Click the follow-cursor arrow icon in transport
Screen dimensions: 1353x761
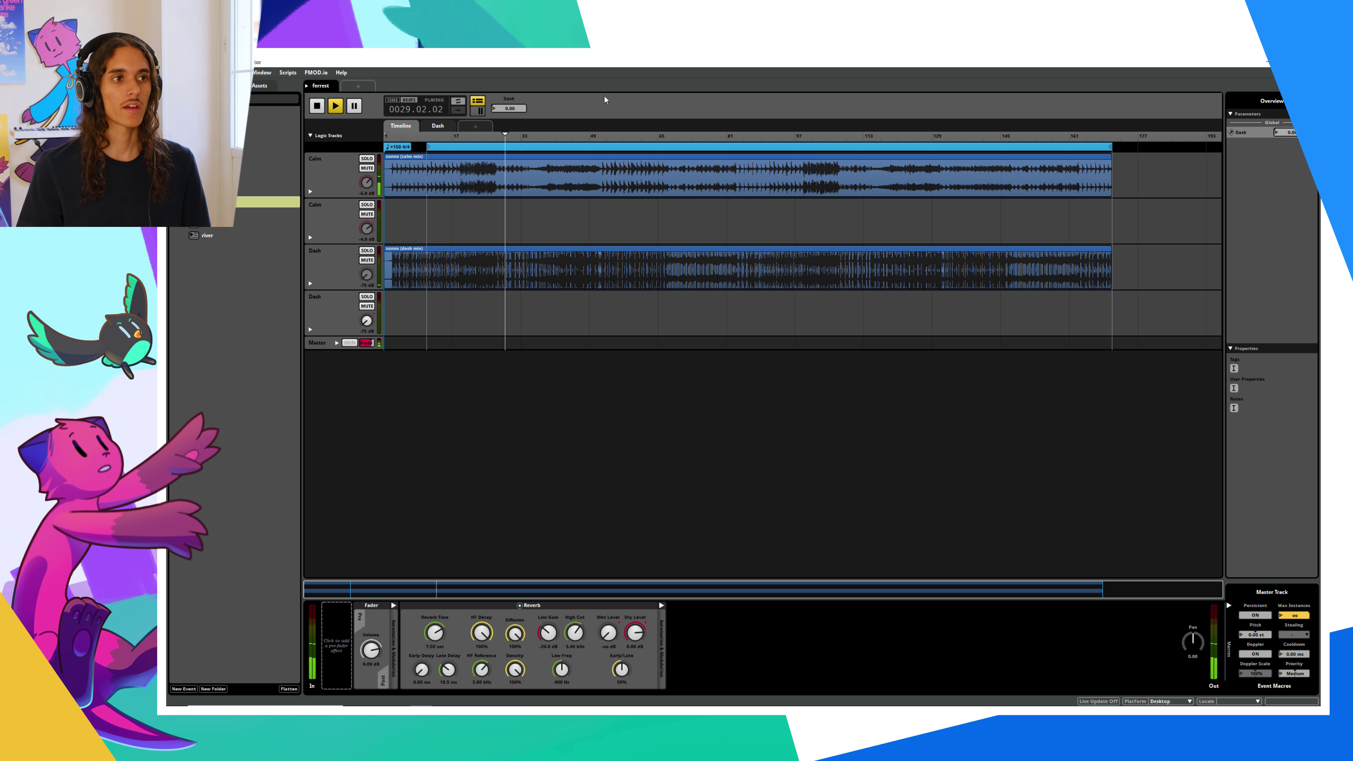tap(458, 110)
